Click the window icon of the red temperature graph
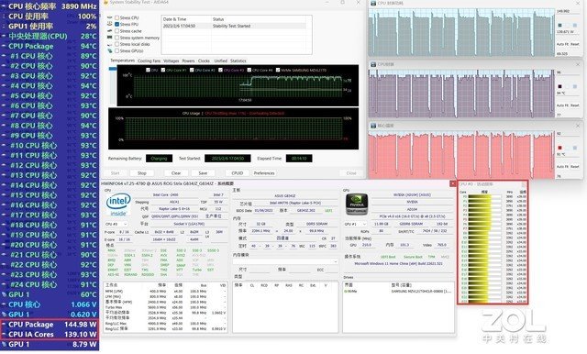The height and width of the screenshot is (354, 587). [x=373, y=126]
